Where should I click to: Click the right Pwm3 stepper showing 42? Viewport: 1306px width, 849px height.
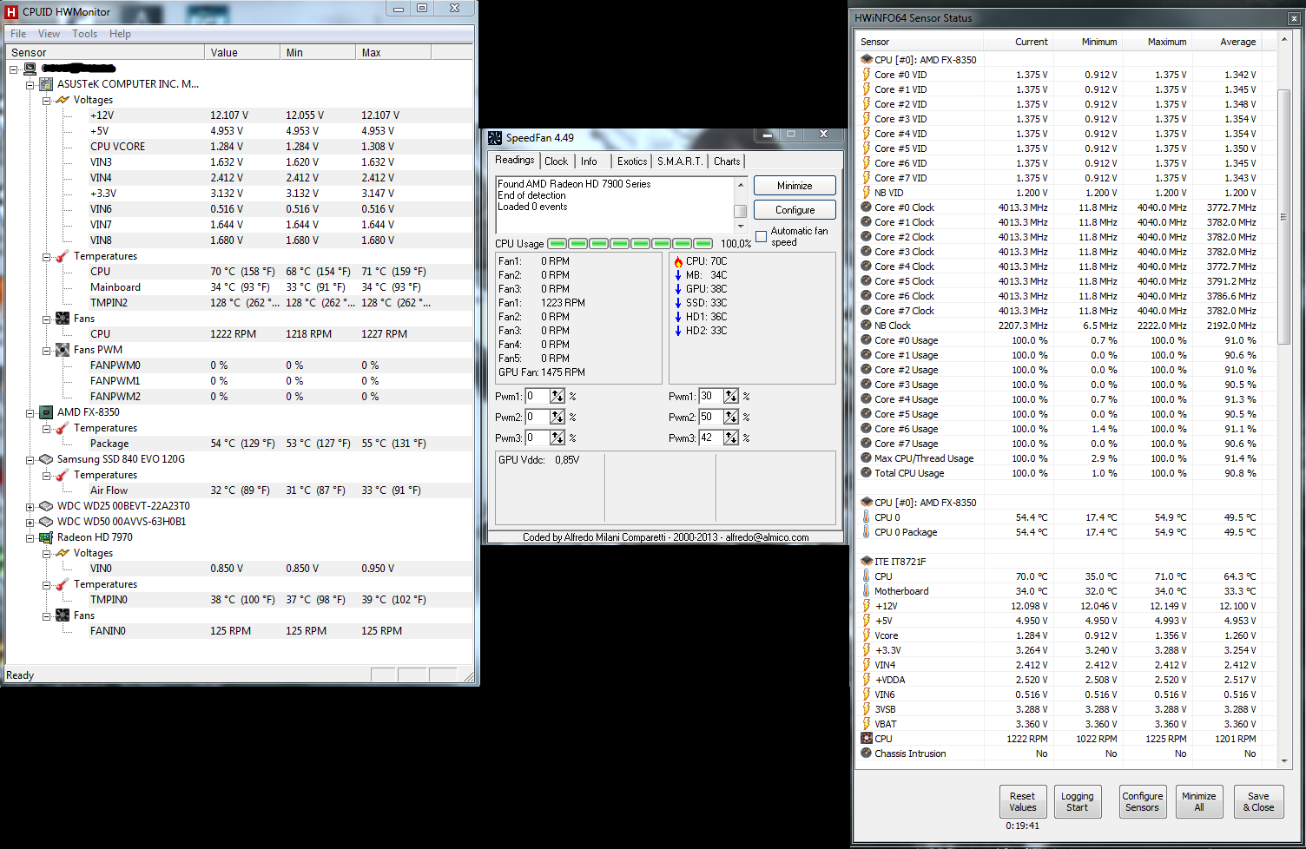[731, 438]
